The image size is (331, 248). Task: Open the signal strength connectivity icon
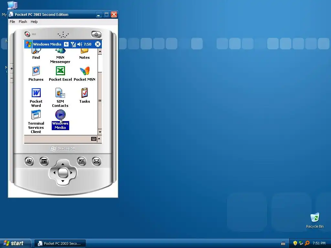(x=73, y=44)
